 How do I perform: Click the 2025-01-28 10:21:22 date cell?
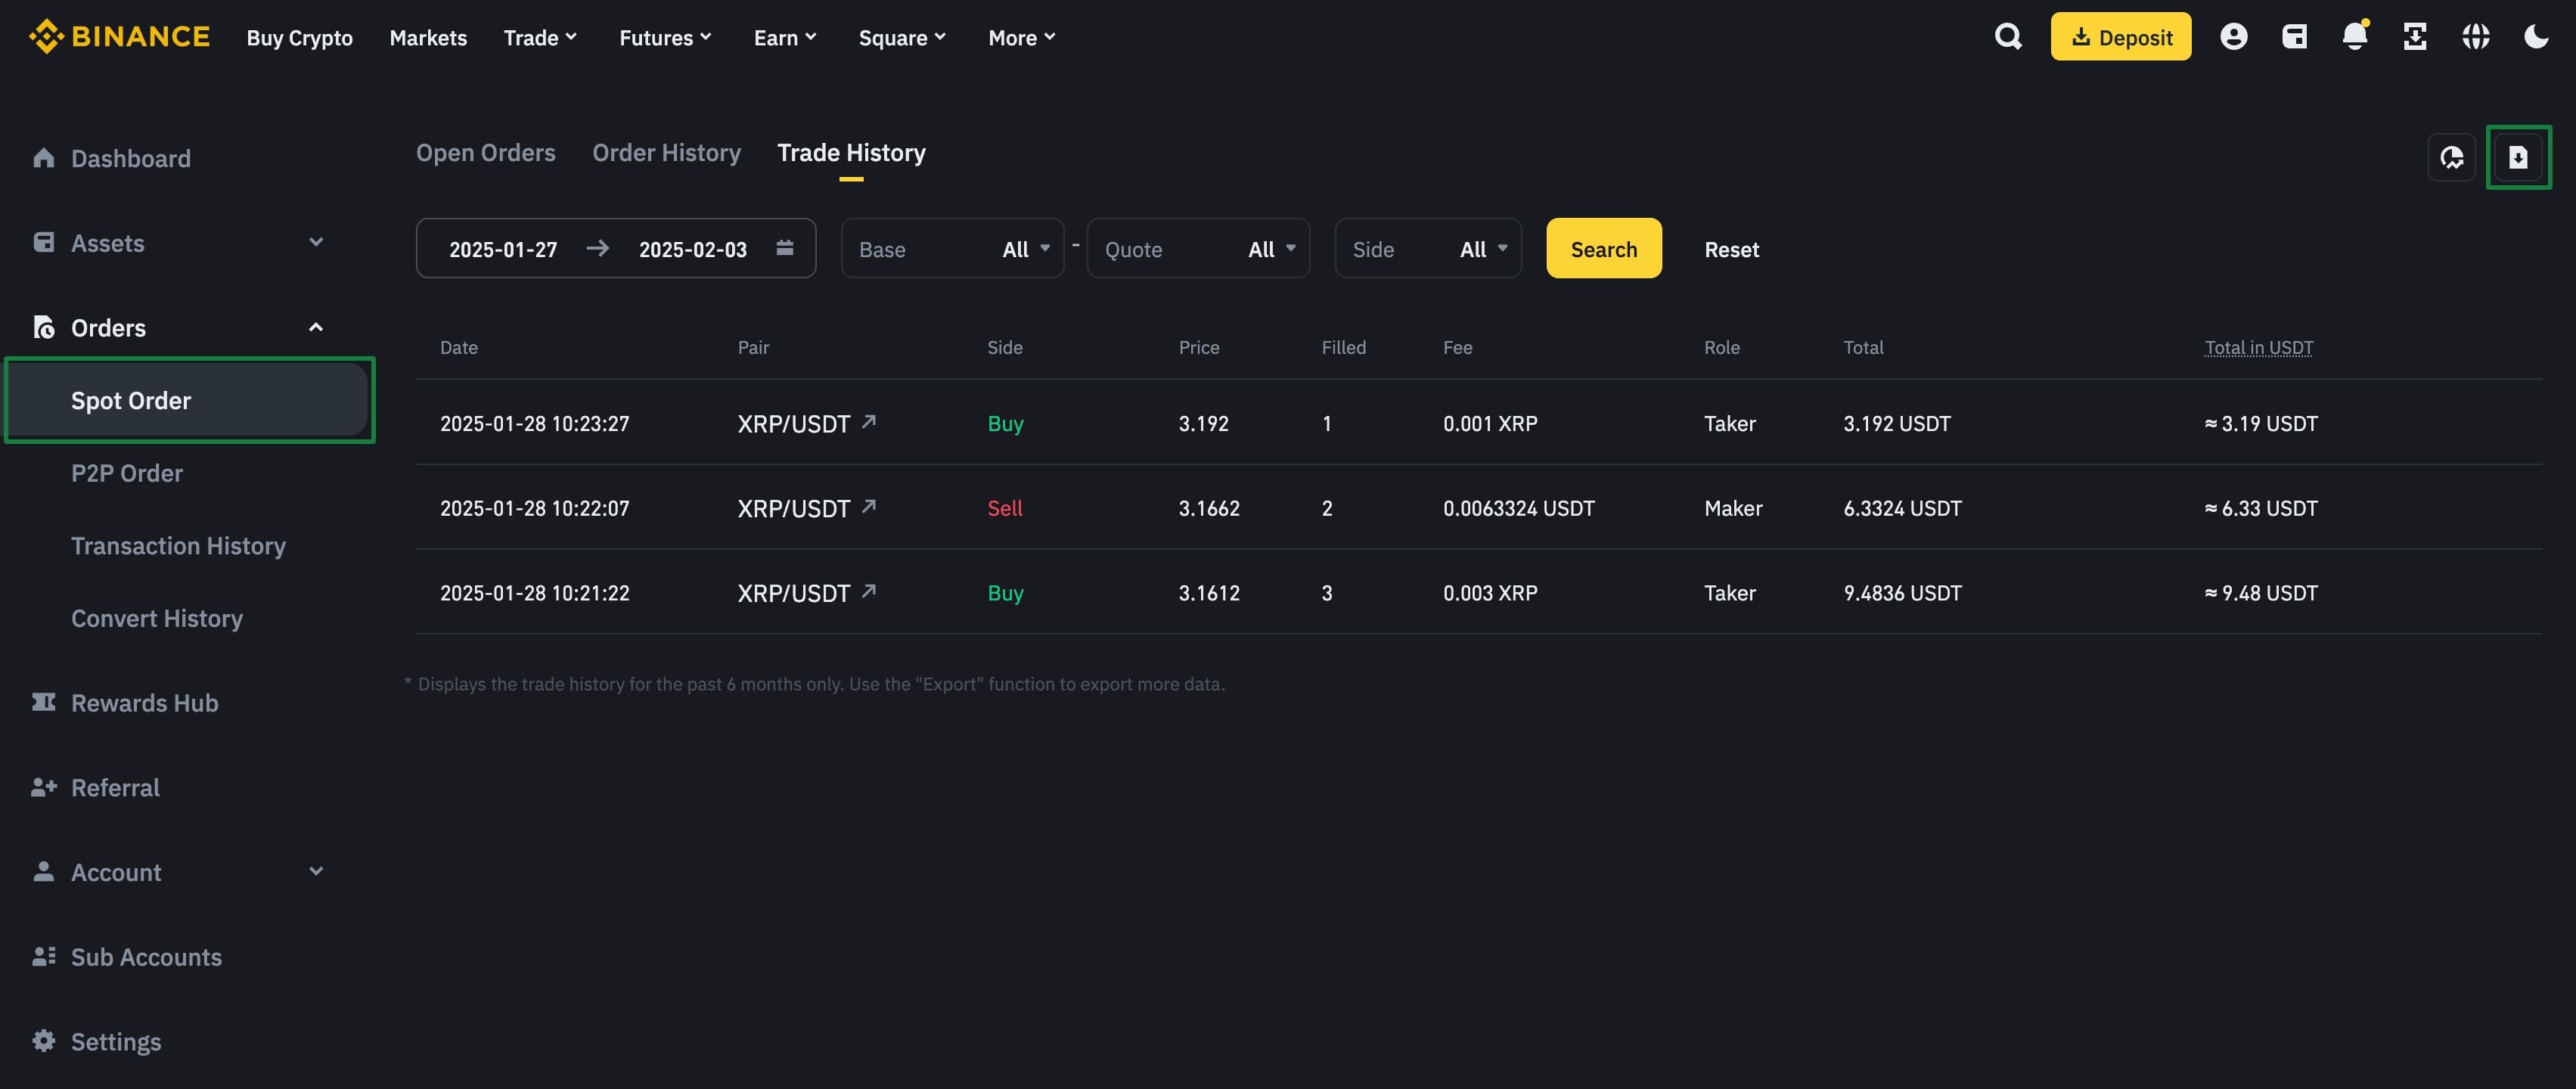pos(535,593)
